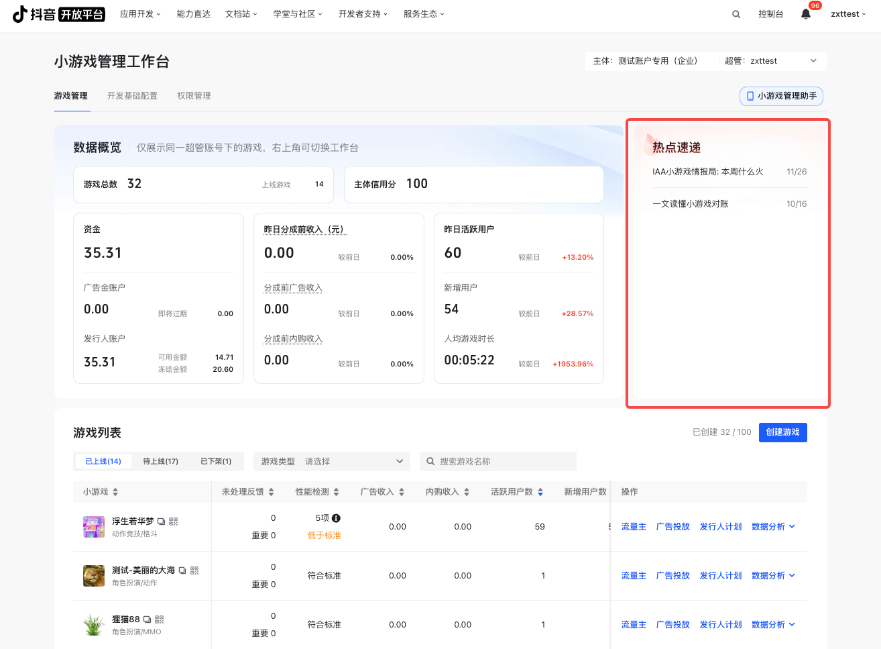The image size is (881, 649).
Task: Click info icon beside 5项 performance result
Action: [337, 518]
